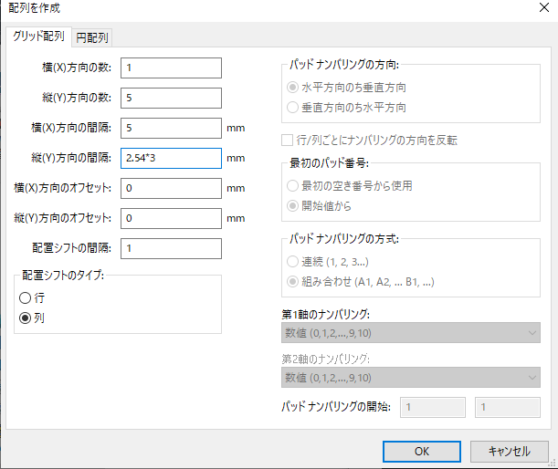558x469 pixels.
Task: Click the 横(X)方向の数 input field
Action: coord(171,68)
